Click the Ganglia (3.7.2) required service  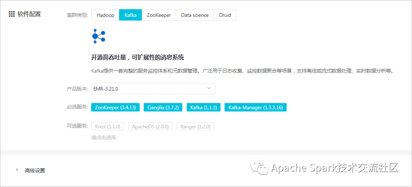163,107
